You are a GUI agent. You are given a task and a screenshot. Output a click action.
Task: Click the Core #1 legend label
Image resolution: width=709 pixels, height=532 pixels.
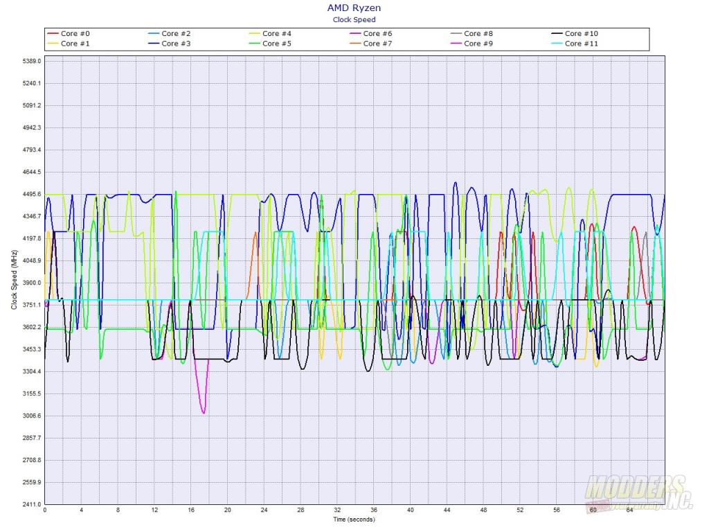click(75, 44)
